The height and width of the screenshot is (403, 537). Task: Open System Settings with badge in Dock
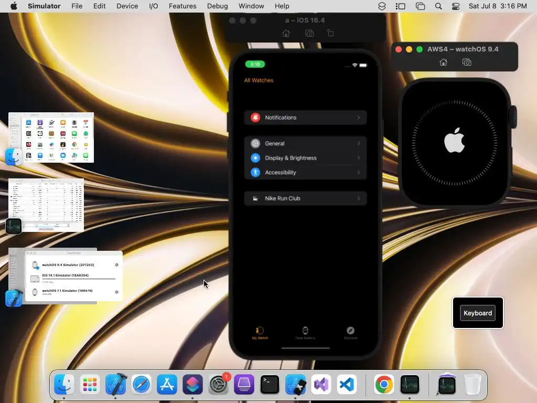click(218, 384)
